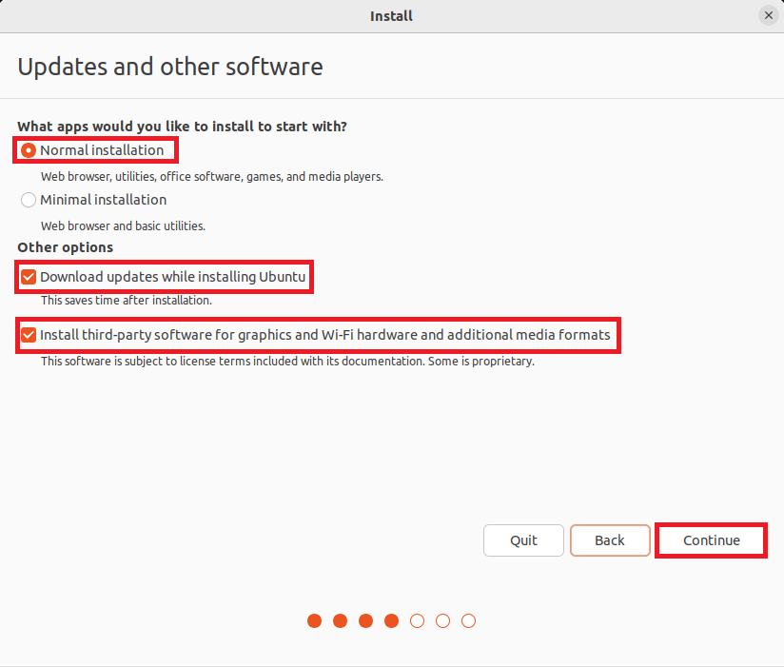Image resolution: width=784 pixels, height=667 pixels.
Task: Click the Normal installation description text
Action: 211,177
